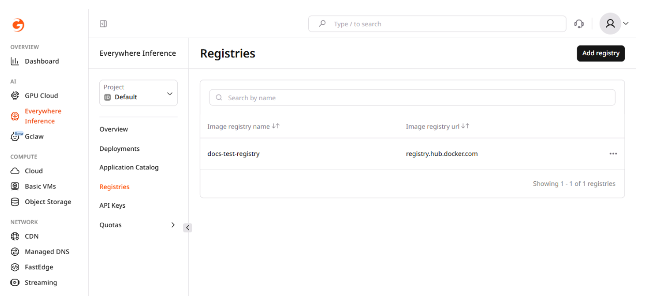Open the CDN section
654x296 pixels.
(32, 236)
